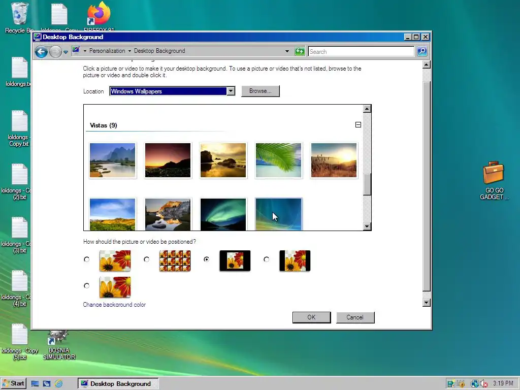Select the FIREFOX 91 desktop shortcut
The image size is (520, 390).
click(99, 17)
